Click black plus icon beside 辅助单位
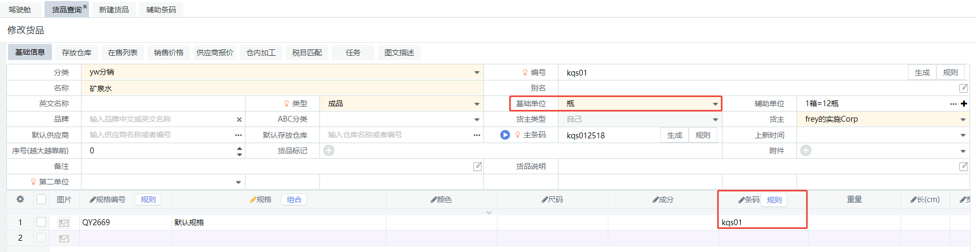 [x=964, y=103]
